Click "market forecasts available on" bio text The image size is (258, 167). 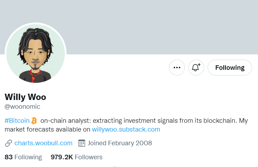(x=47, y=129)
